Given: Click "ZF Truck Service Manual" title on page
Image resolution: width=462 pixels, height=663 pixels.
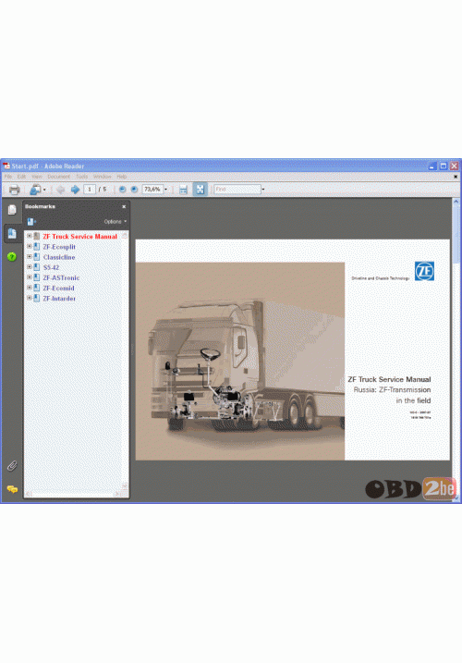Looking at the screenshot, I should (x=389, y=379).
